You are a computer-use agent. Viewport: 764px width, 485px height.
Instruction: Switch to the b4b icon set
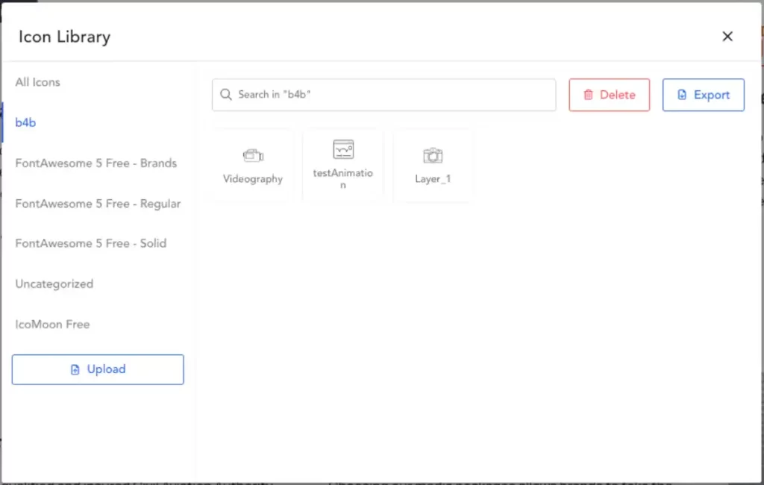26,122
